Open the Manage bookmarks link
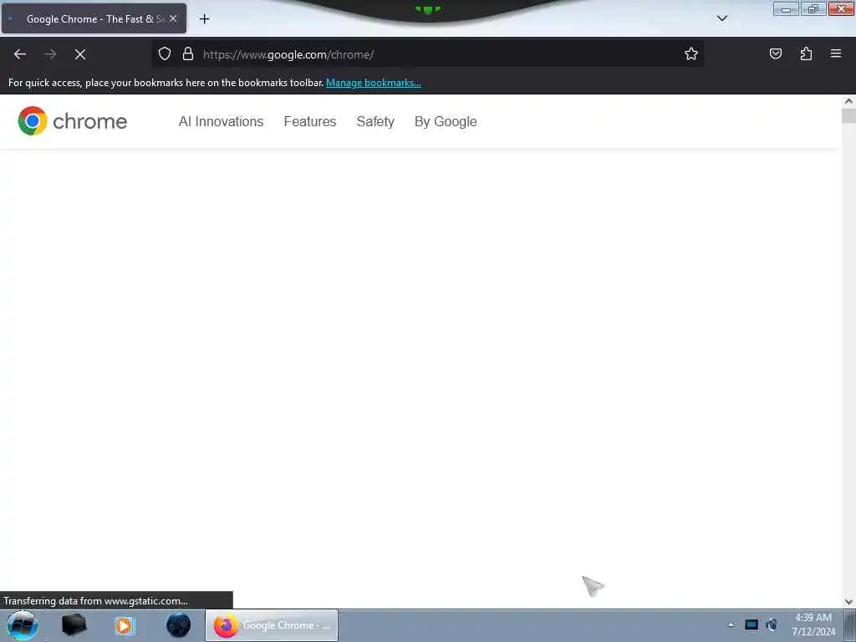 coord(374,83)
